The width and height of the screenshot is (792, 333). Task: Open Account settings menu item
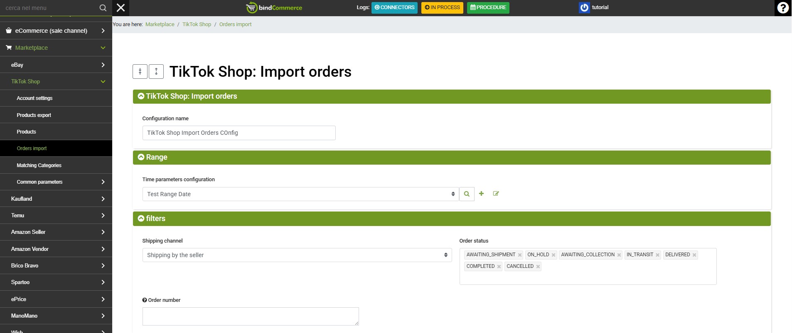[x=56, y=98]
